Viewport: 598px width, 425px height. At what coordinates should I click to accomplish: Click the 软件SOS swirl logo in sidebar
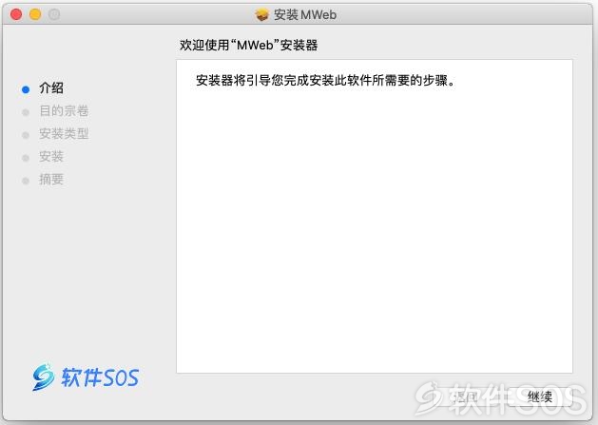pyautogui.click(x=43, y=377)
